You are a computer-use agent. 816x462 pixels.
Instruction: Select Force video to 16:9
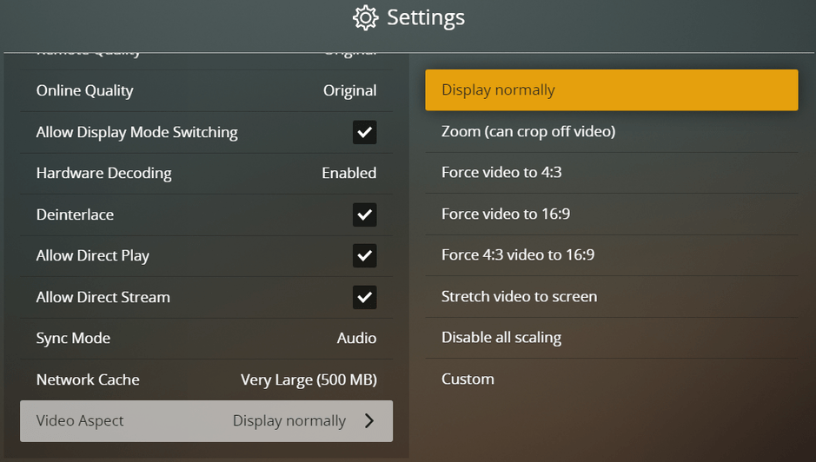(x=506, y=214)
